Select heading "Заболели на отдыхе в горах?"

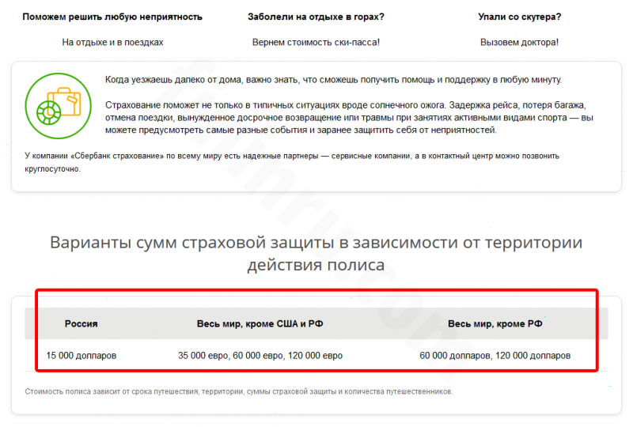316,17
